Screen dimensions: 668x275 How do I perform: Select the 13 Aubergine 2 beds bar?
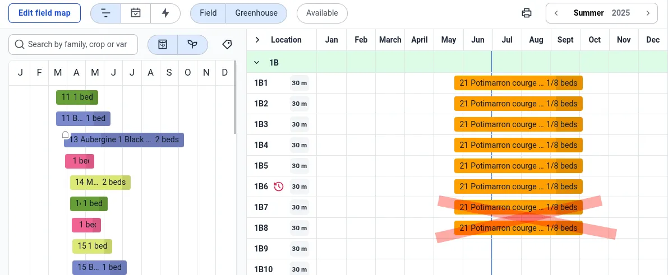tap(124, 140)
